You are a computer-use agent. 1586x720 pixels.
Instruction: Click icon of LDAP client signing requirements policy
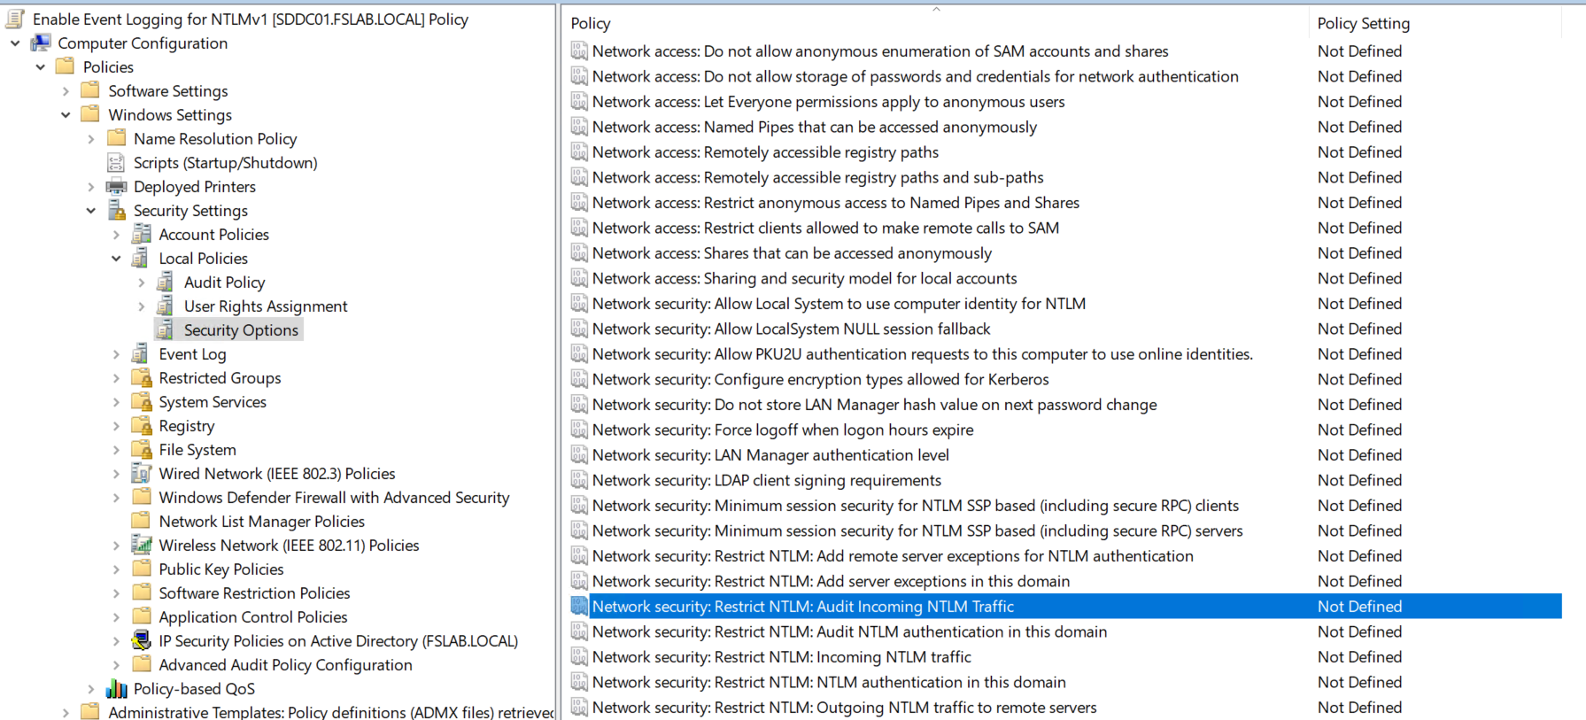(x=579, y=480)
